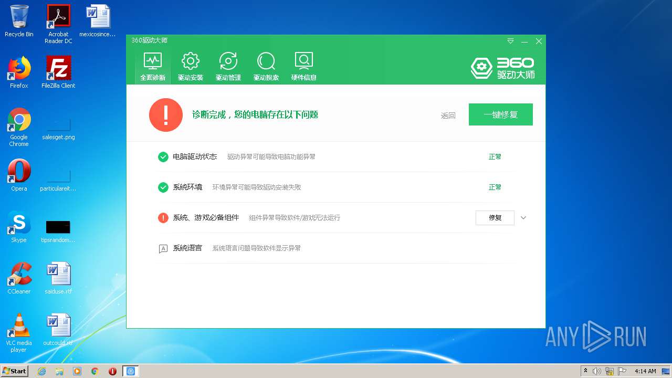The width and height of the screenshot is (672, 378).
Task: Open Action Center flag tray icon
Action: pos(622,371)
